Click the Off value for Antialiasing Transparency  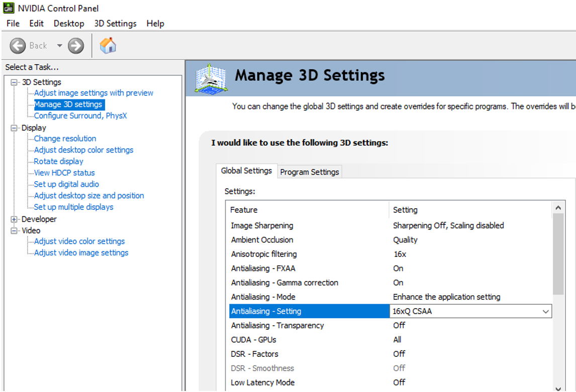click(x=399, y=326)
